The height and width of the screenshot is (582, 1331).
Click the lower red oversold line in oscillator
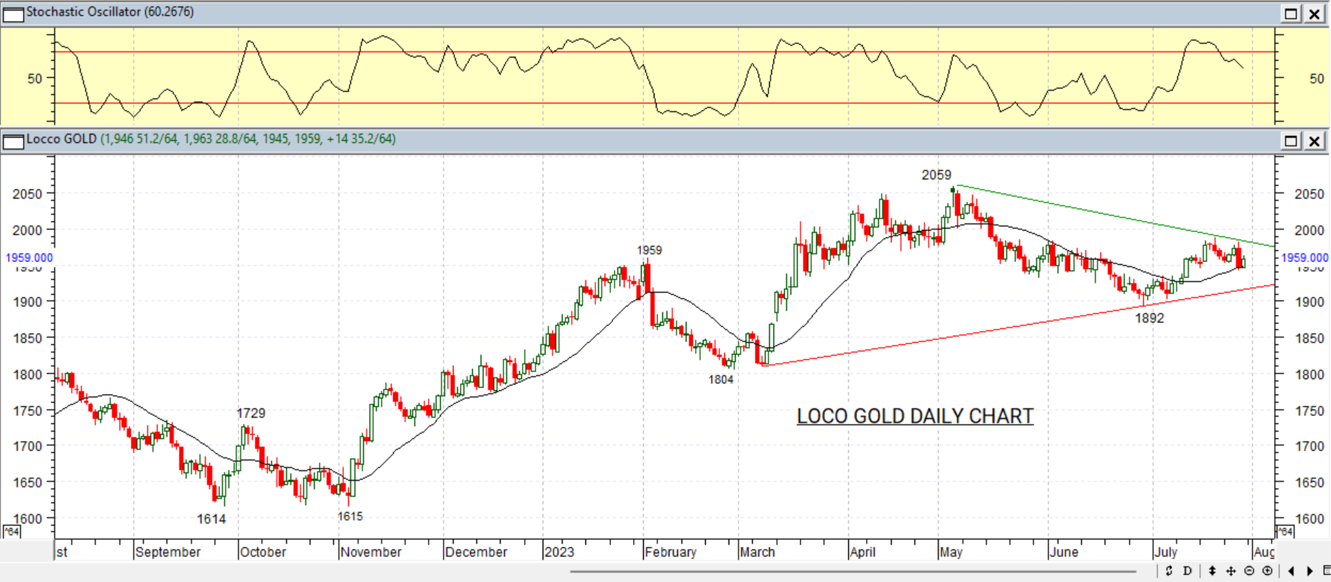(664, 103)
